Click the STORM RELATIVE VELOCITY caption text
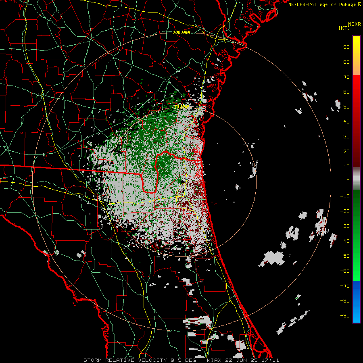 pyautogui.click(x=125, y=360)
